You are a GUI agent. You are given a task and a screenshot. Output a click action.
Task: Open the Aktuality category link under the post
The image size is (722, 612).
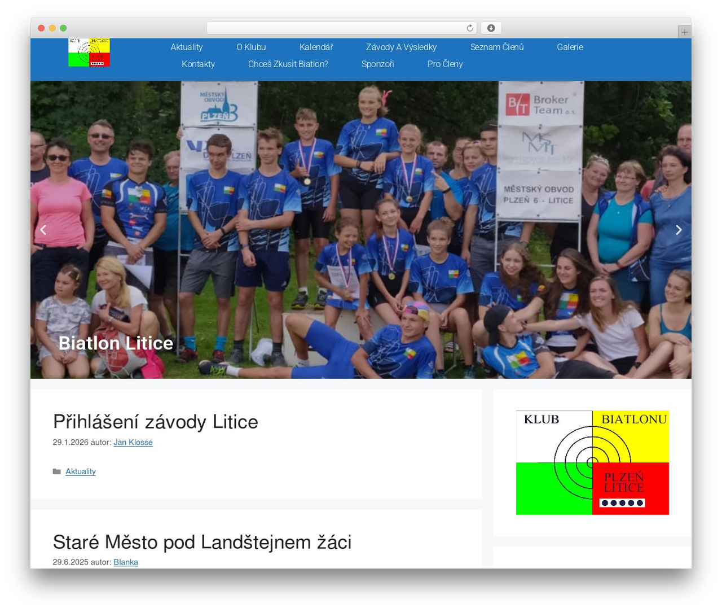coord(81,471)
